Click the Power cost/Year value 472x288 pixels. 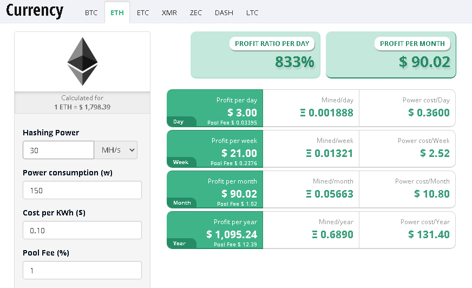(429, 234)
